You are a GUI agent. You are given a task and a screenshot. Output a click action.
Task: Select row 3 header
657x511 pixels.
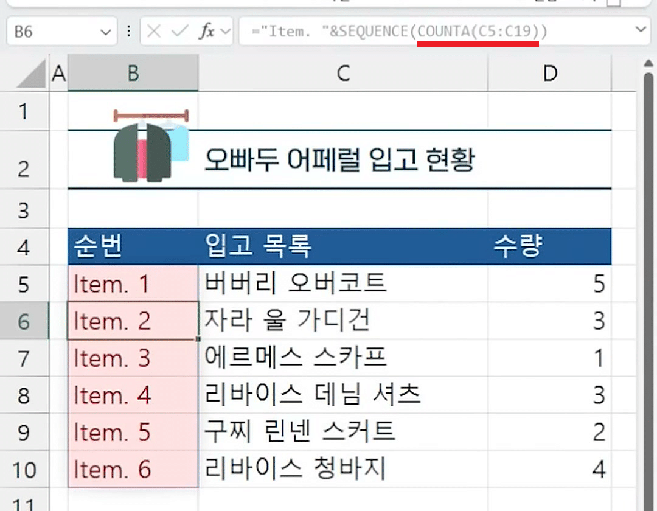click(x=24, y=209)
